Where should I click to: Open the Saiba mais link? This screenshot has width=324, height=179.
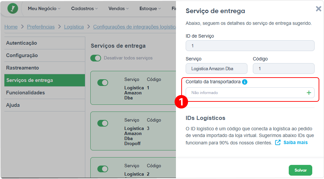[295, 142]
